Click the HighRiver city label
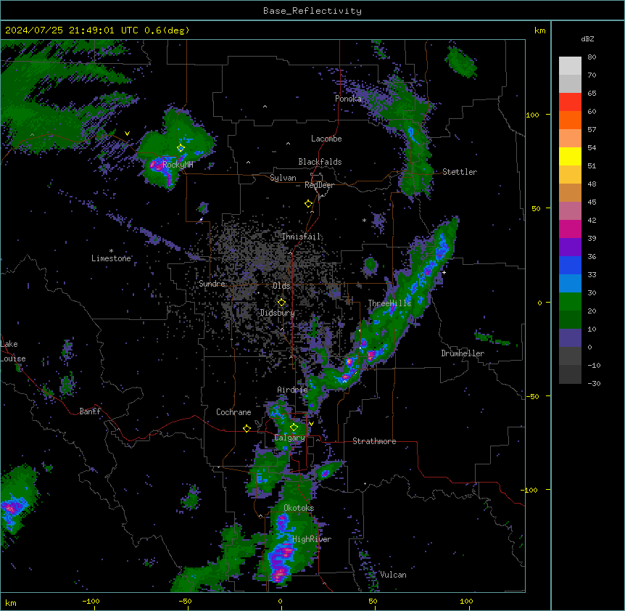The width and height of the screenshot is (625, 611). tap(312, 539)
